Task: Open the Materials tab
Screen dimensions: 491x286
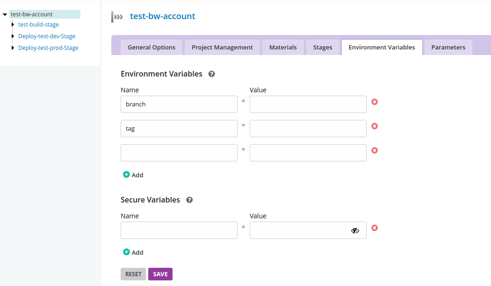Action: [283, 47]
